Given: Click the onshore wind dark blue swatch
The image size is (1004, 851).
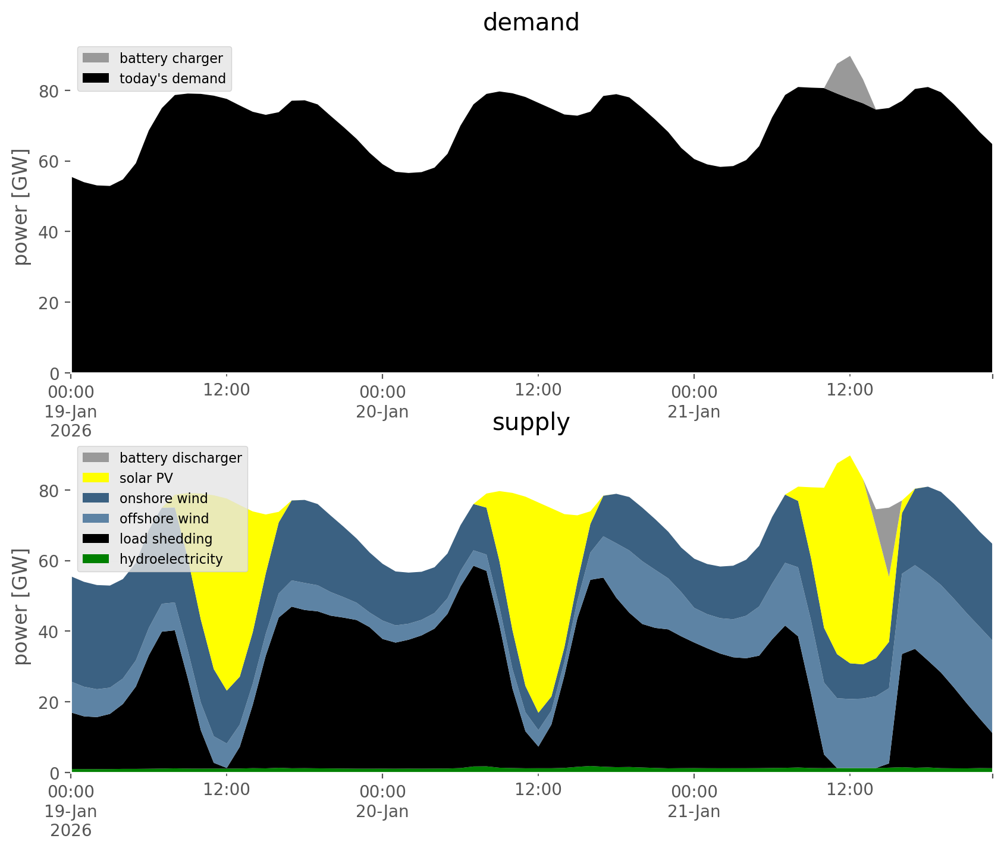Looking at the screenshot, I should click(x=96, y=498).
